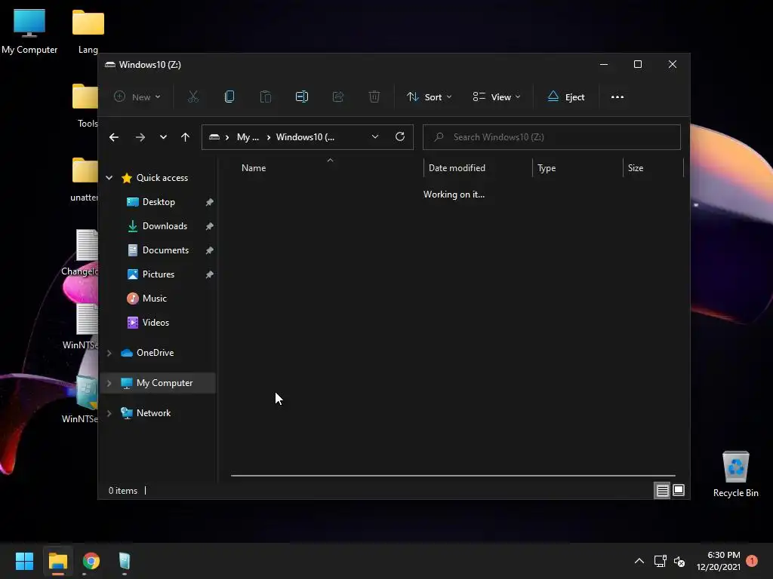Expand OneDrive in navigation pane

[x=109, y=353]
